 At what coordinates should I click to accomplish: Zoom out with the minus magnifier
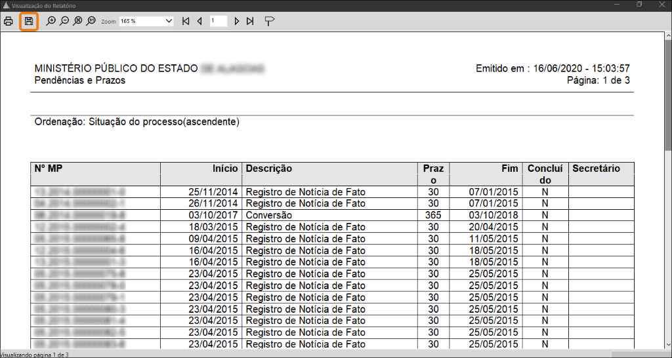click(x=64, y=21)
